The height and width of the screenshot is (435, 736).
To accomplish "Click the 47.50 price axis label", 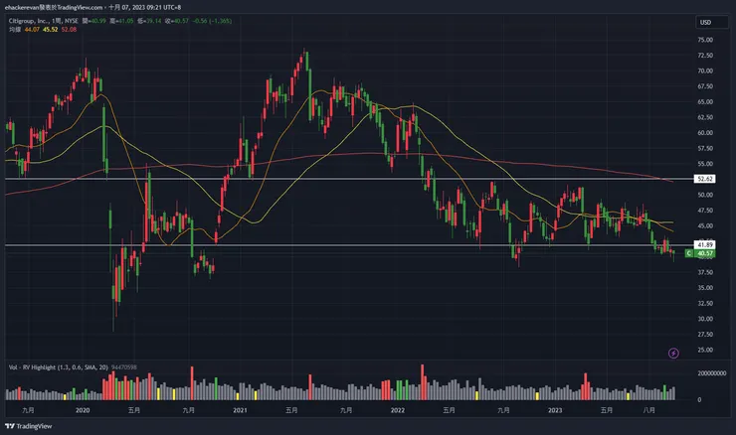I will pyautogui.click(x=705, y=210).
